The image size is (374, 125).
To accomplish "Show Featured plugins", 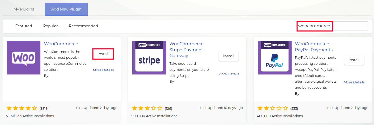I will pos(24,26).
